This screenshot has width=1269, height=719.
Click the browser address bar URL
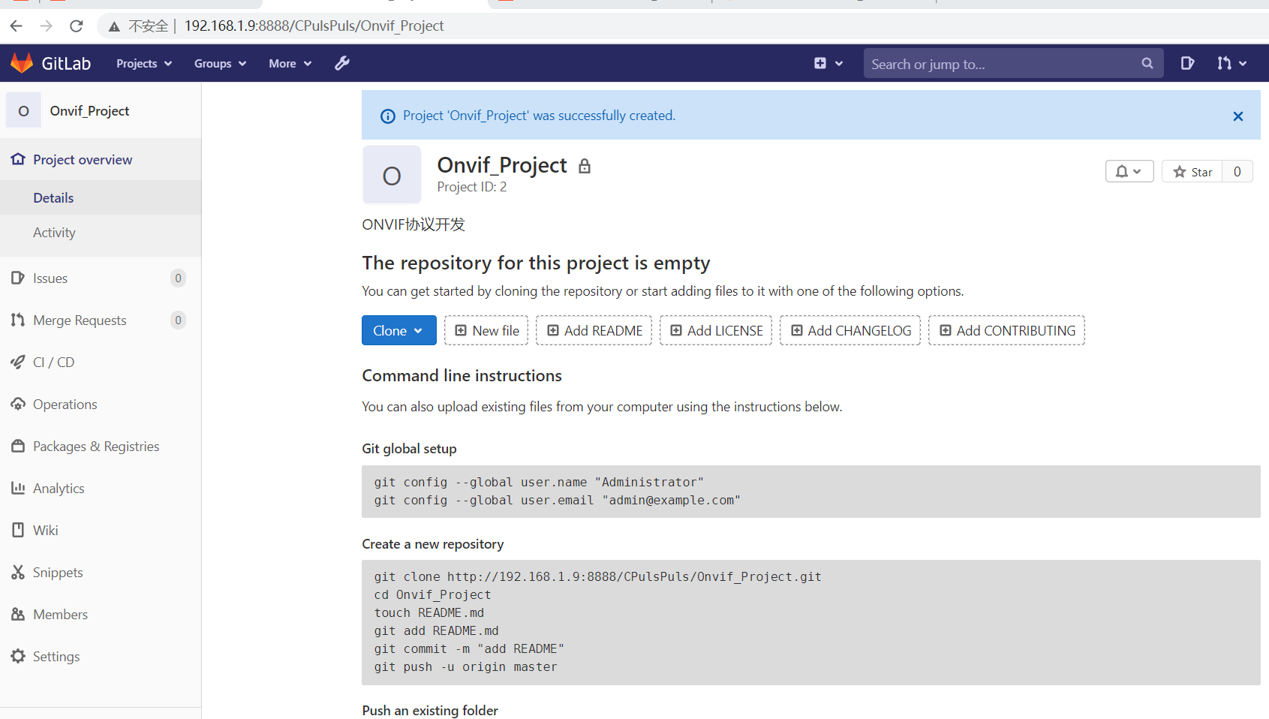(x=314, y=26)
